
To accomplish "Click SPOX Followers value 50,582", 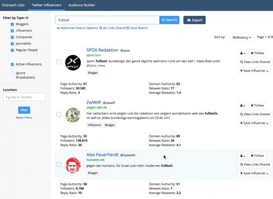I will [x=81, y=88].
